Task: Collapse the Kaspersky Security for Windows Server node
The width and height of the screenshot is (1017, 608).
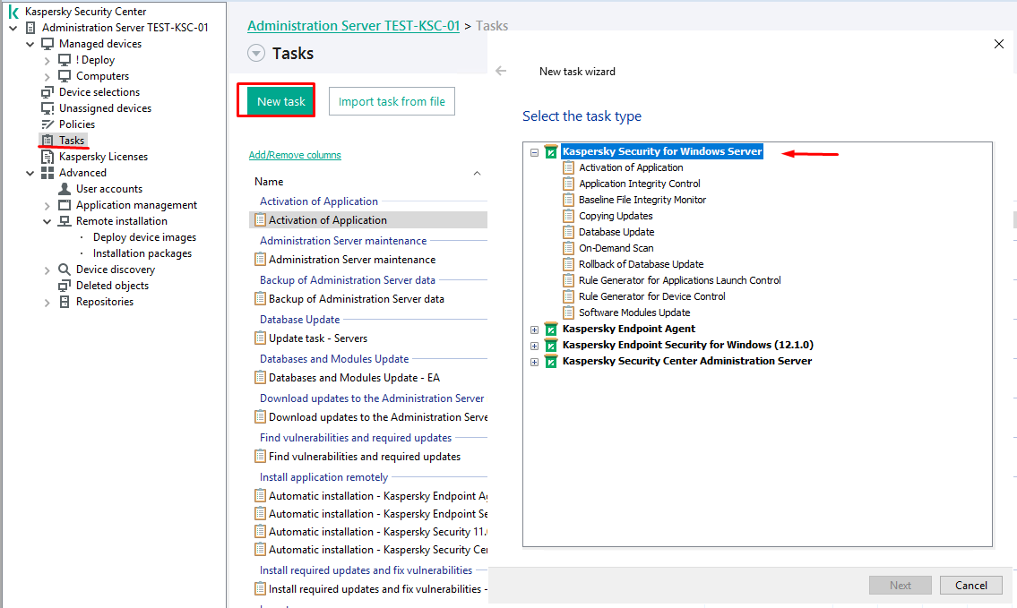Action: 535,152
